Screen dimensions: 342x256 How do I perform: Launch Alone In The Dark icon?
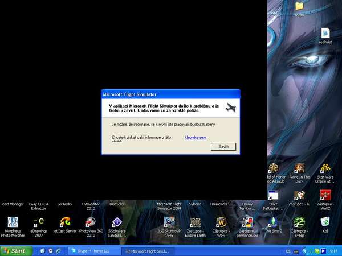click(x=299, y=169)
